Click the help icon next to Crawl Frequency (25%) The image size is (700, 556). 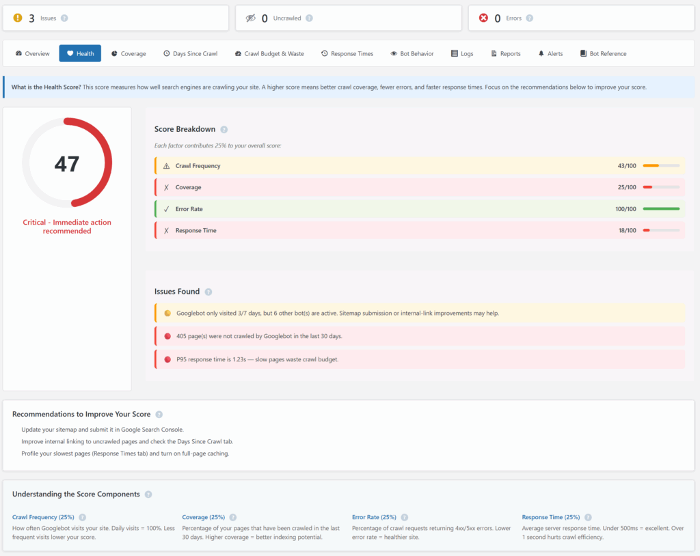coord(83,517)
